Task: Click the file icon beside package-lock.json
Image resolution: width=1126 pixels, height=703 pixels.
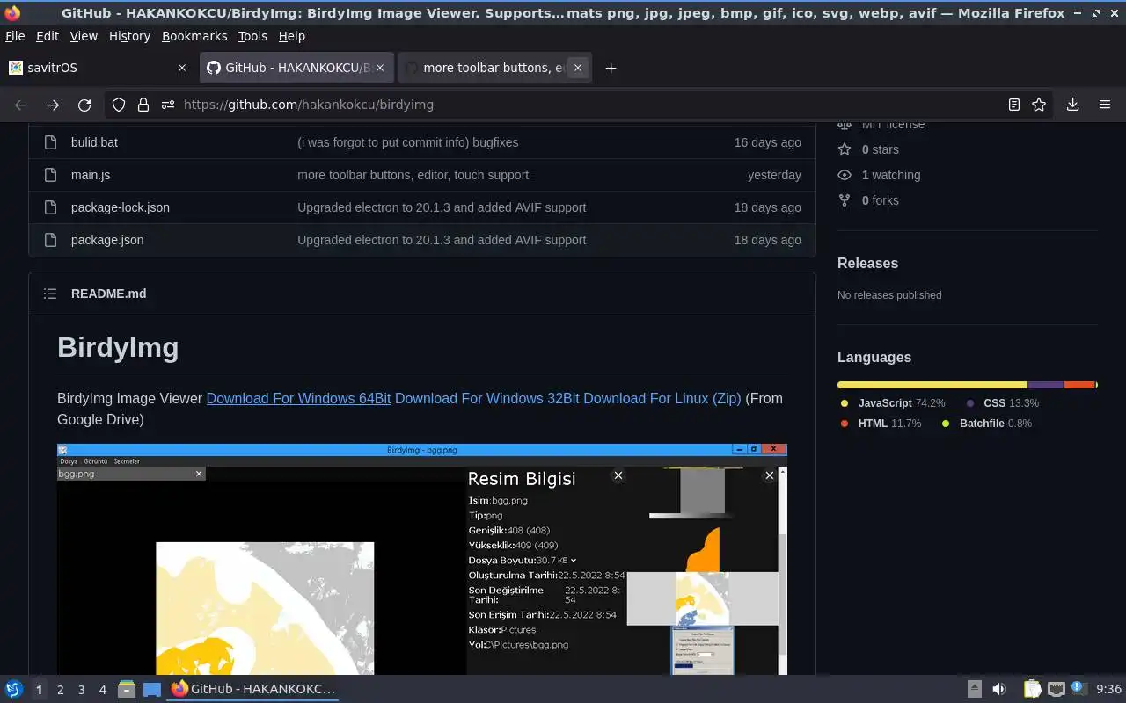Action: 51,207
